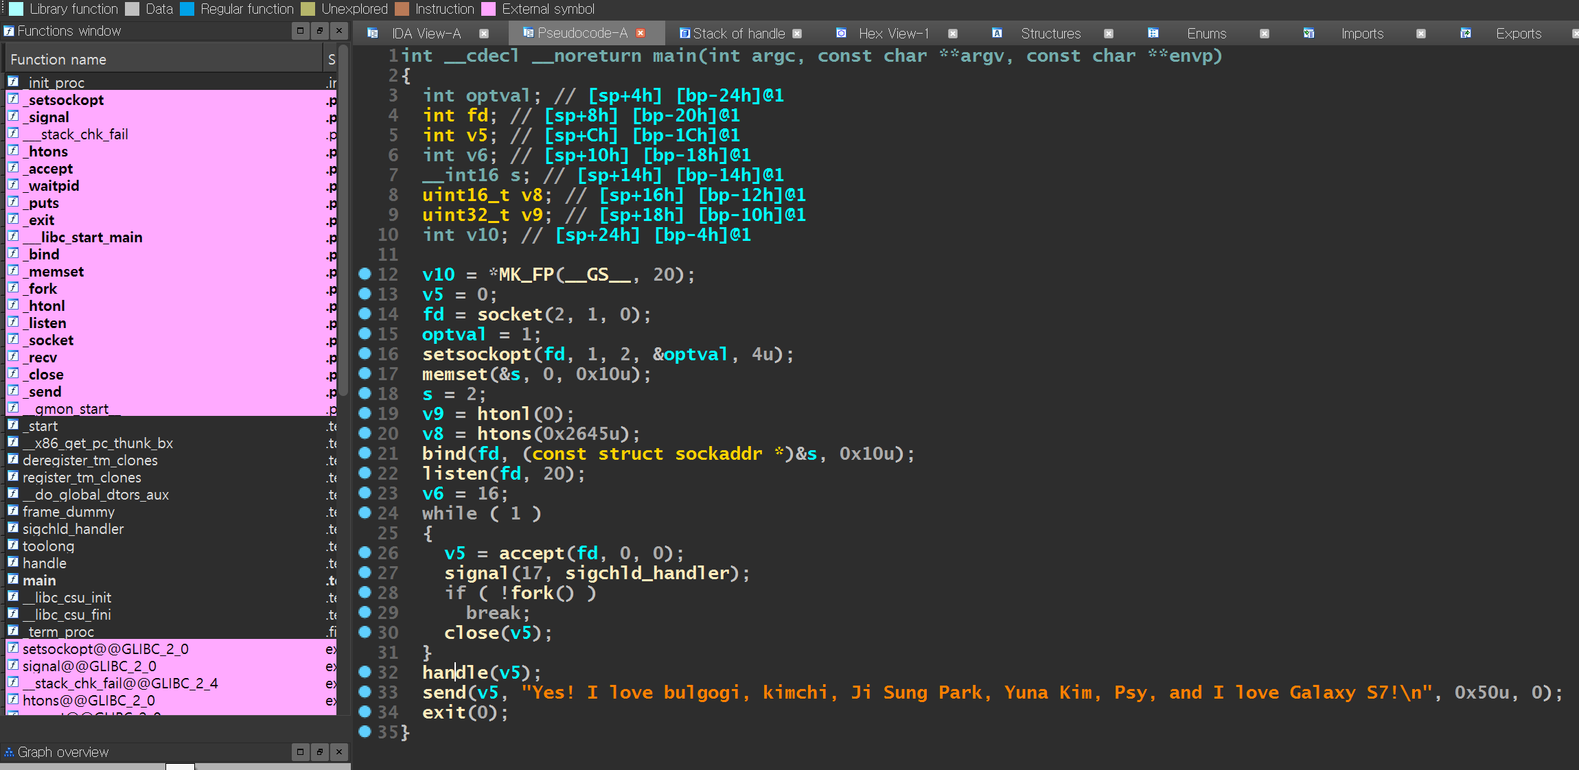Select the handle function in list
Screen dimensions: 1579x770
(x=45, y=563)
